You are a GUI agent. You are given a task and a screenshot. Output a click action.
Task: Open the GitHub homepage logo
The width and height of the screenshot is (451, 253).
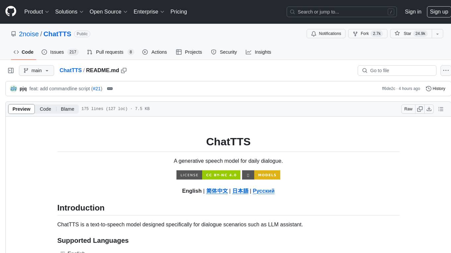coord(11,12)
